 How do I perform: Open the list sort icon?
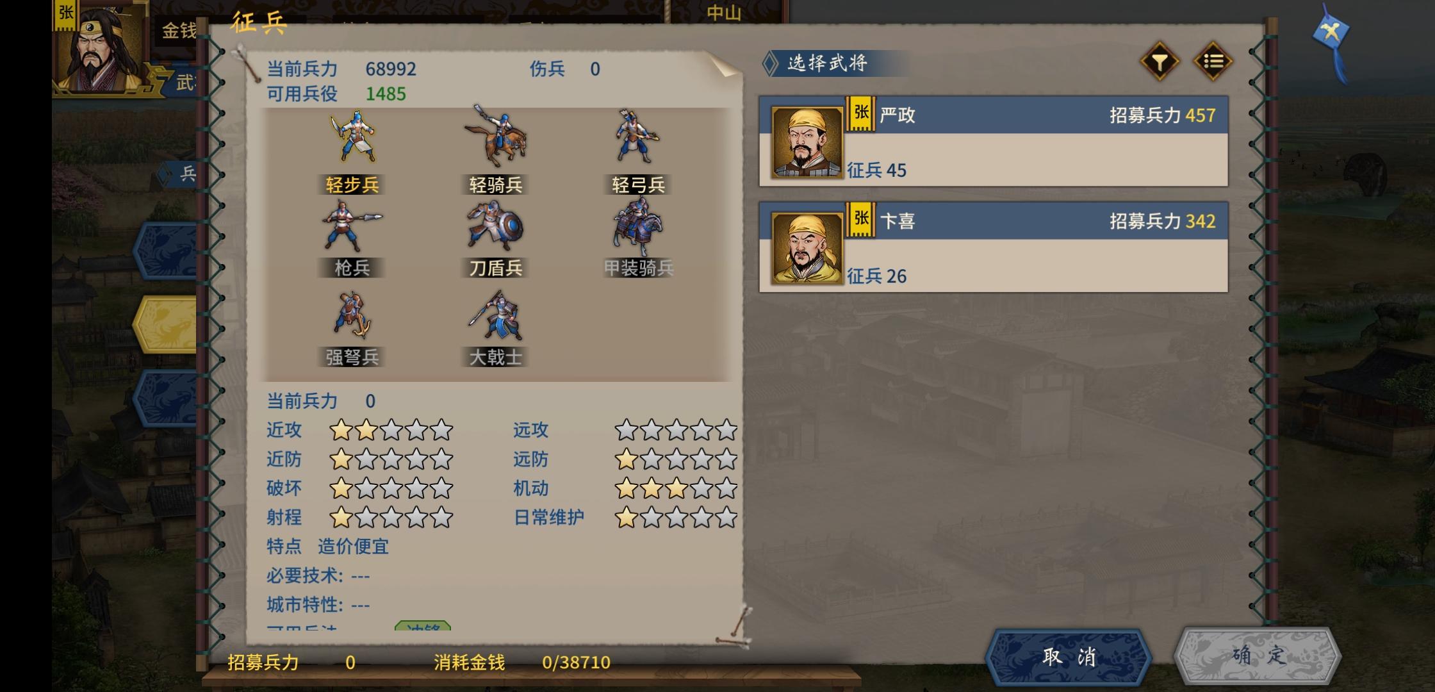(1213, 62)
